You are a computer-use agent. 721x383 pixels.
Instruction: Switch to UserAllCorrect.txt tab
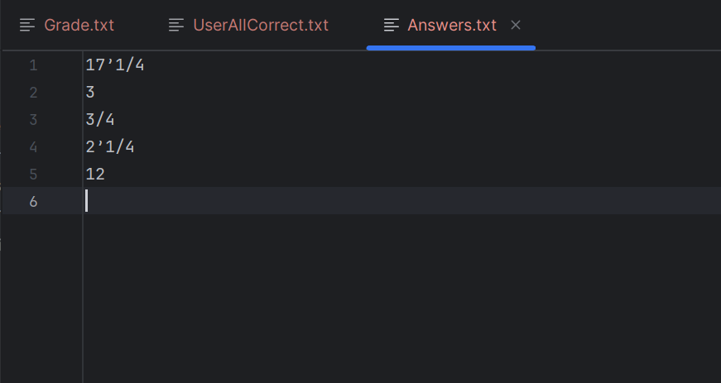[248, 25]
